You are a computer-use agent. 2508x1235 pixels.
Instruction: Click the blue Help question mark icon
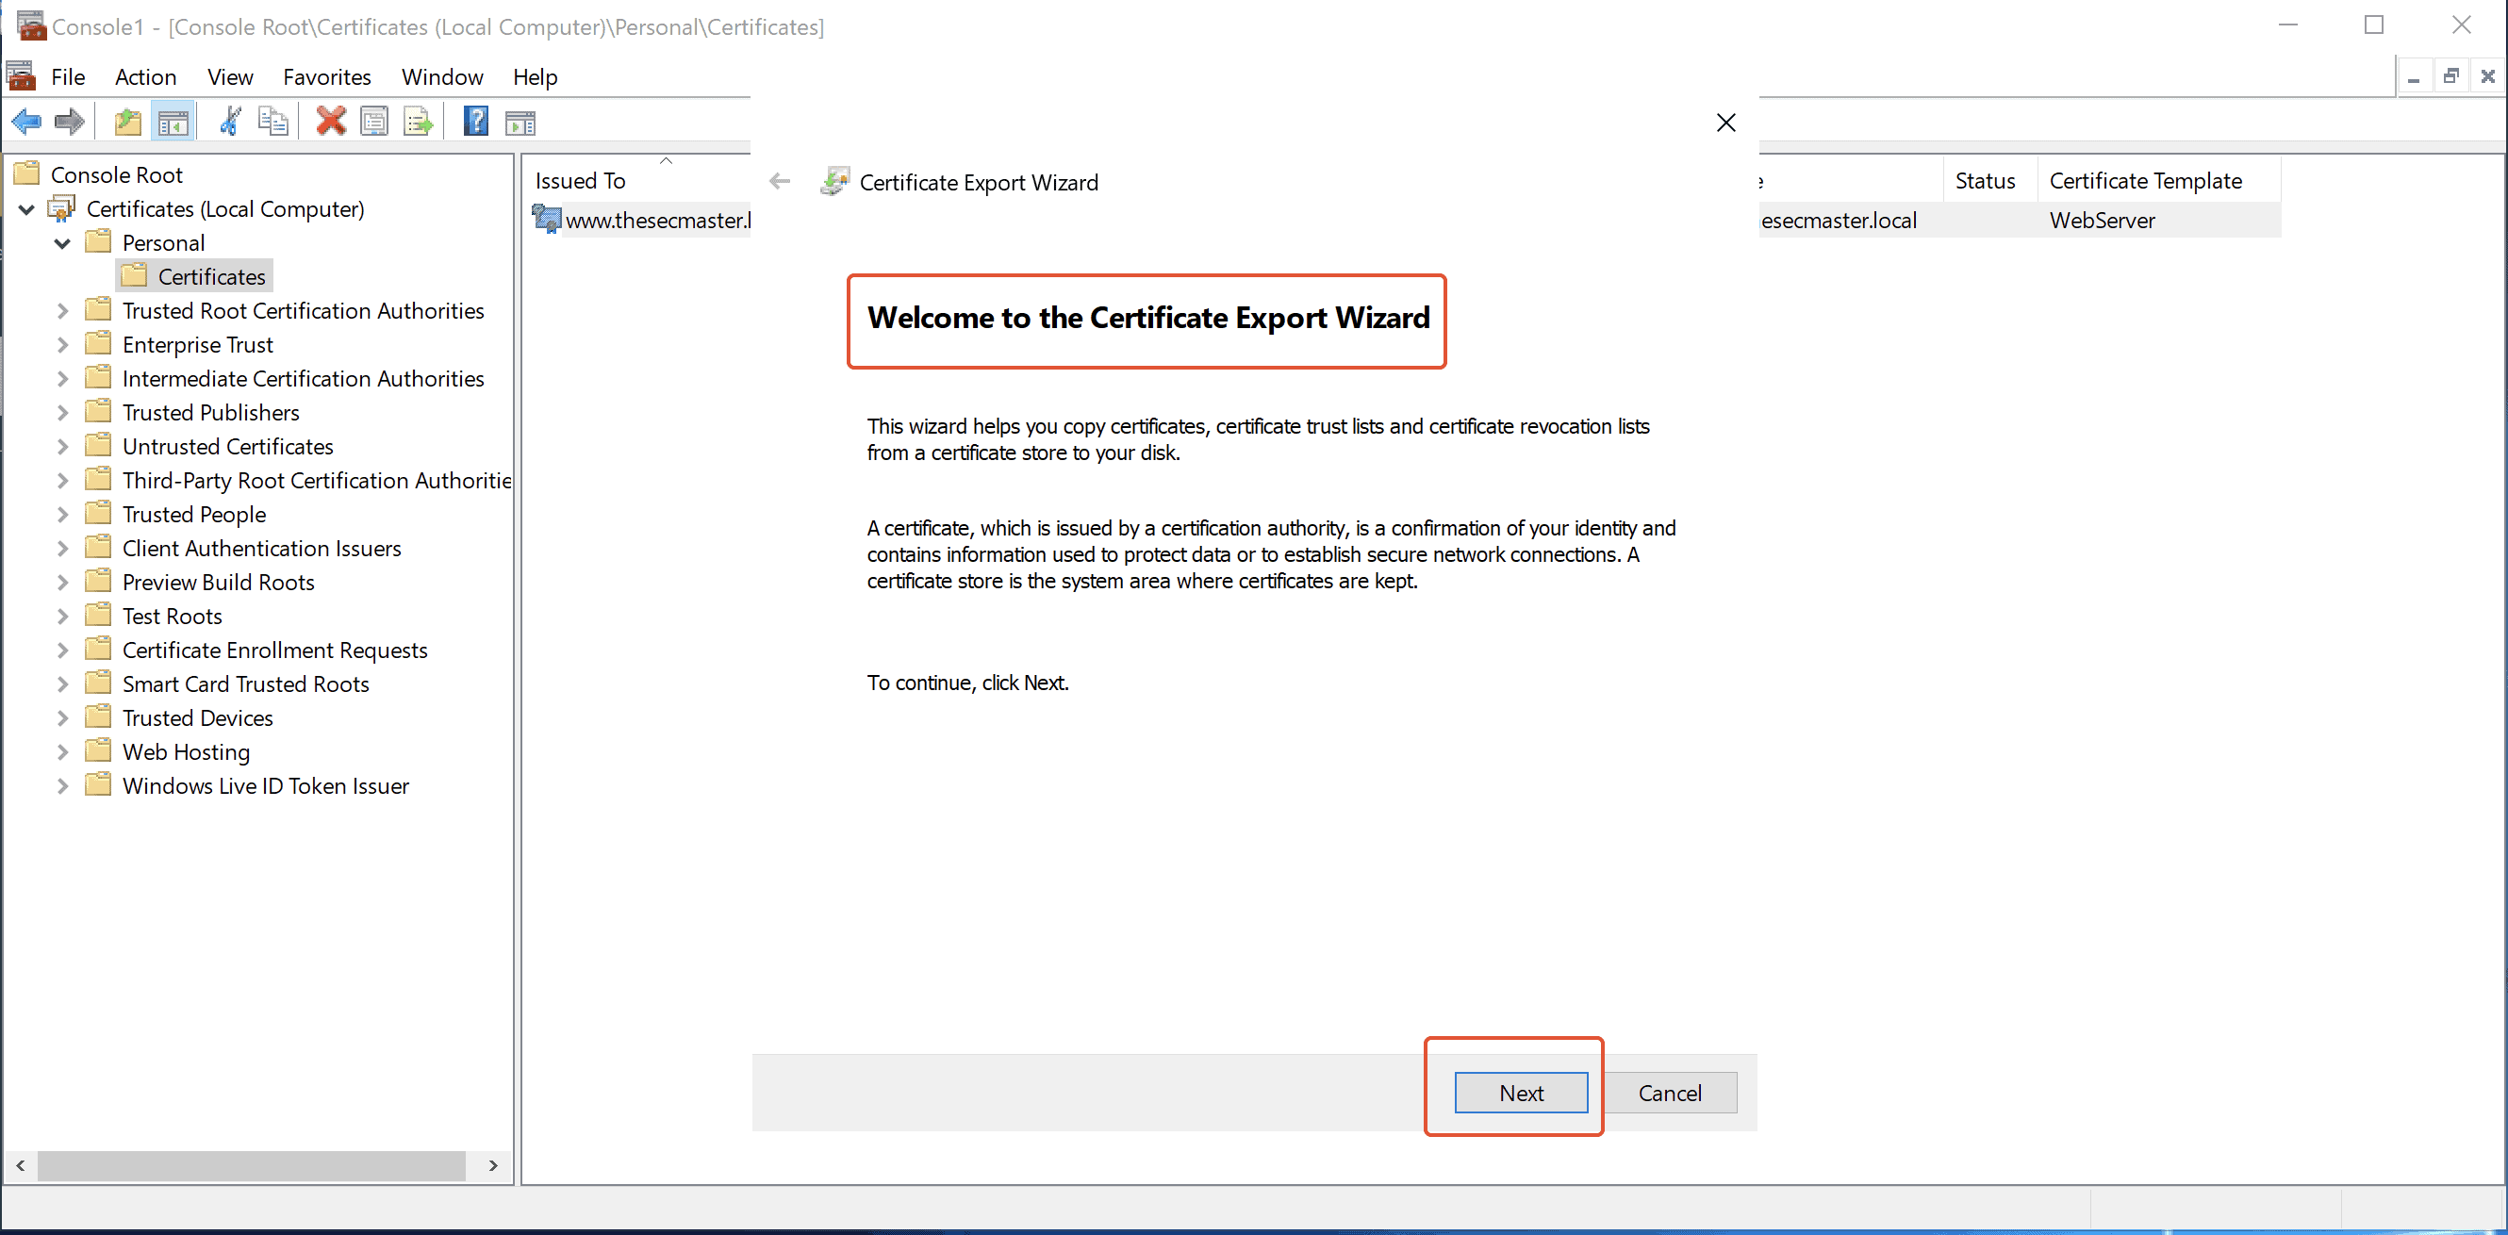point(476,122)
